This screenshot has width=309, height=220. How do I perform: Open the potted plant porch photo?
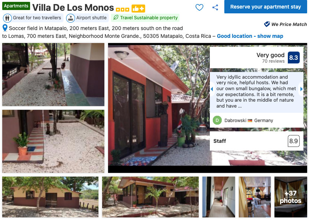[53, 141]
